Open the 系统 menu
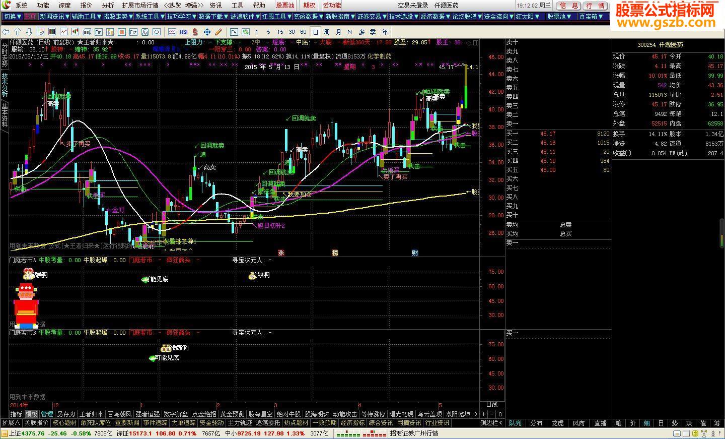 (x=22, y=6)
